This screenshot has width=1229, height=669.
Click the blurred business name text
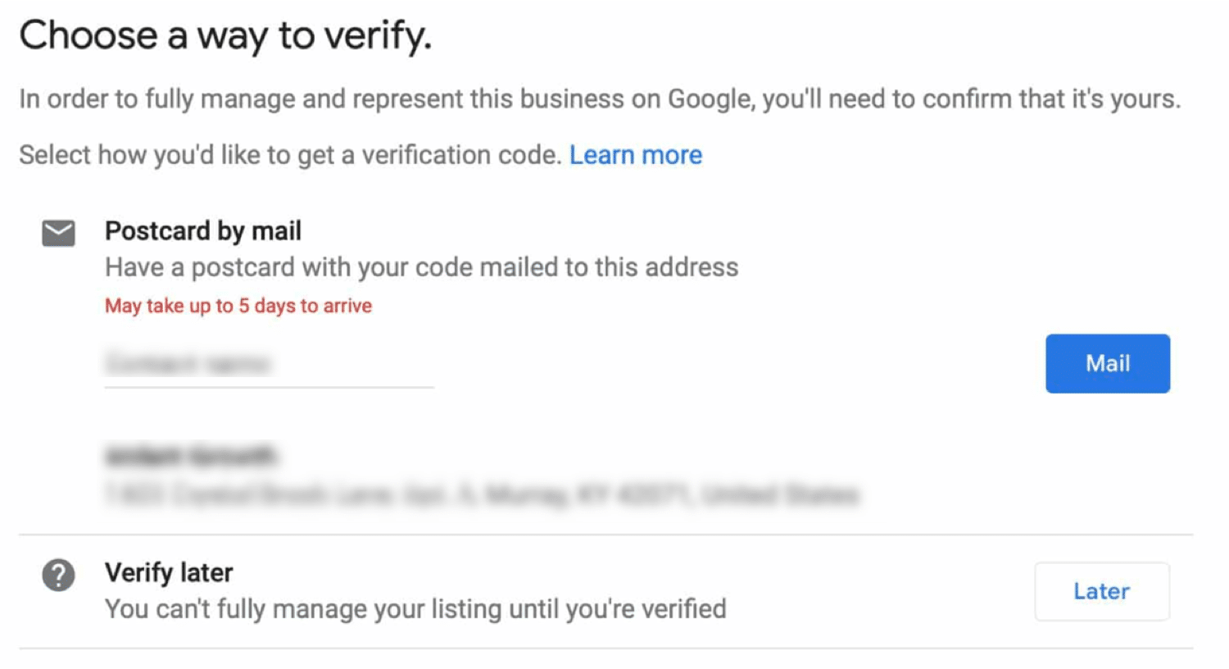point(192,456)
